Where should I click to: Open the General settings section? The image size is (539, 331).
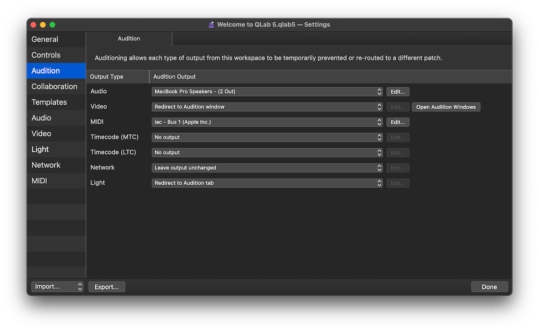coord(56,39)
